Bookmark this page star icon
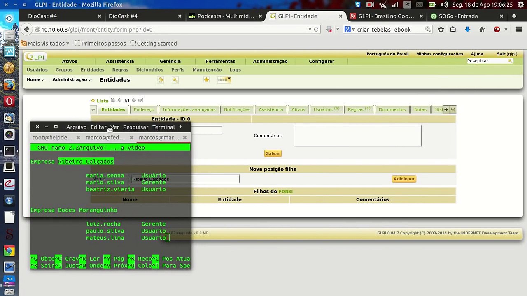 pos(441,30)
